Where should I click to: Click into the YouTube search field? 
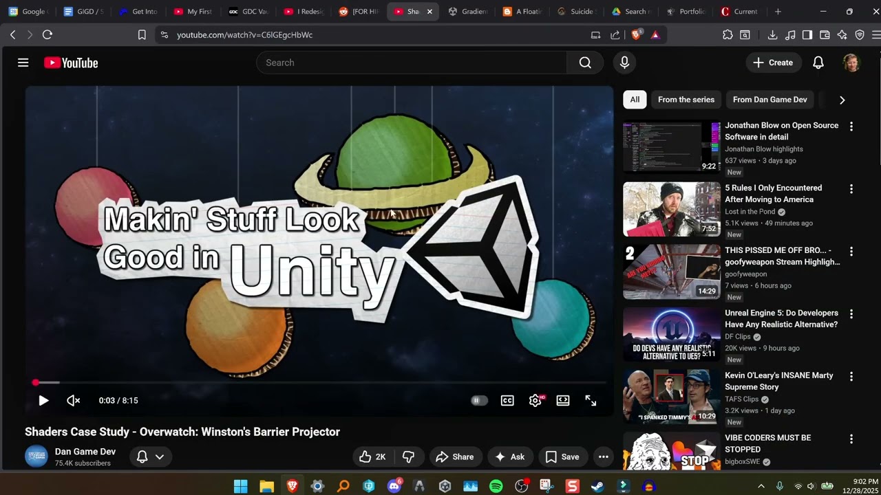point(412,63)
